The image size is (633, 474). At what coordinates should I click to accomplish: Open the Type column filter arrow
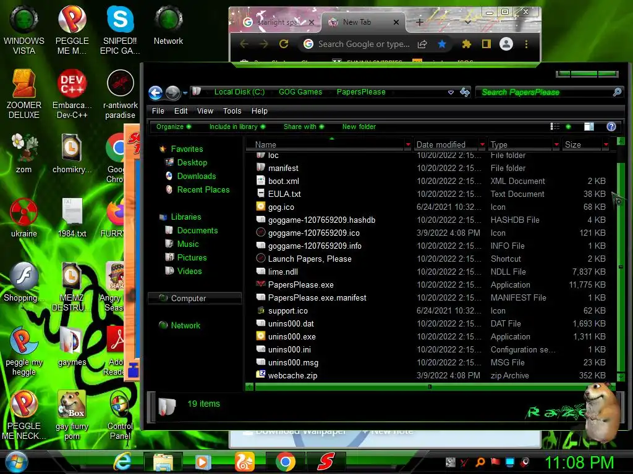(x=556, y=144)
